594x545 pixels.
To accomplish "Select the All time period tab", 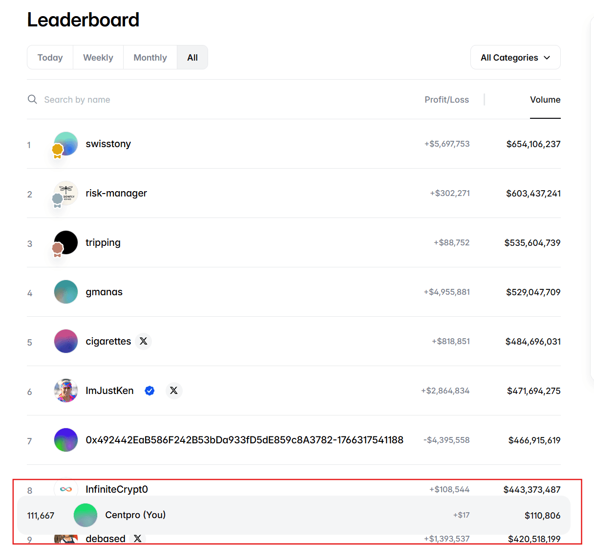I will point(192,57).
